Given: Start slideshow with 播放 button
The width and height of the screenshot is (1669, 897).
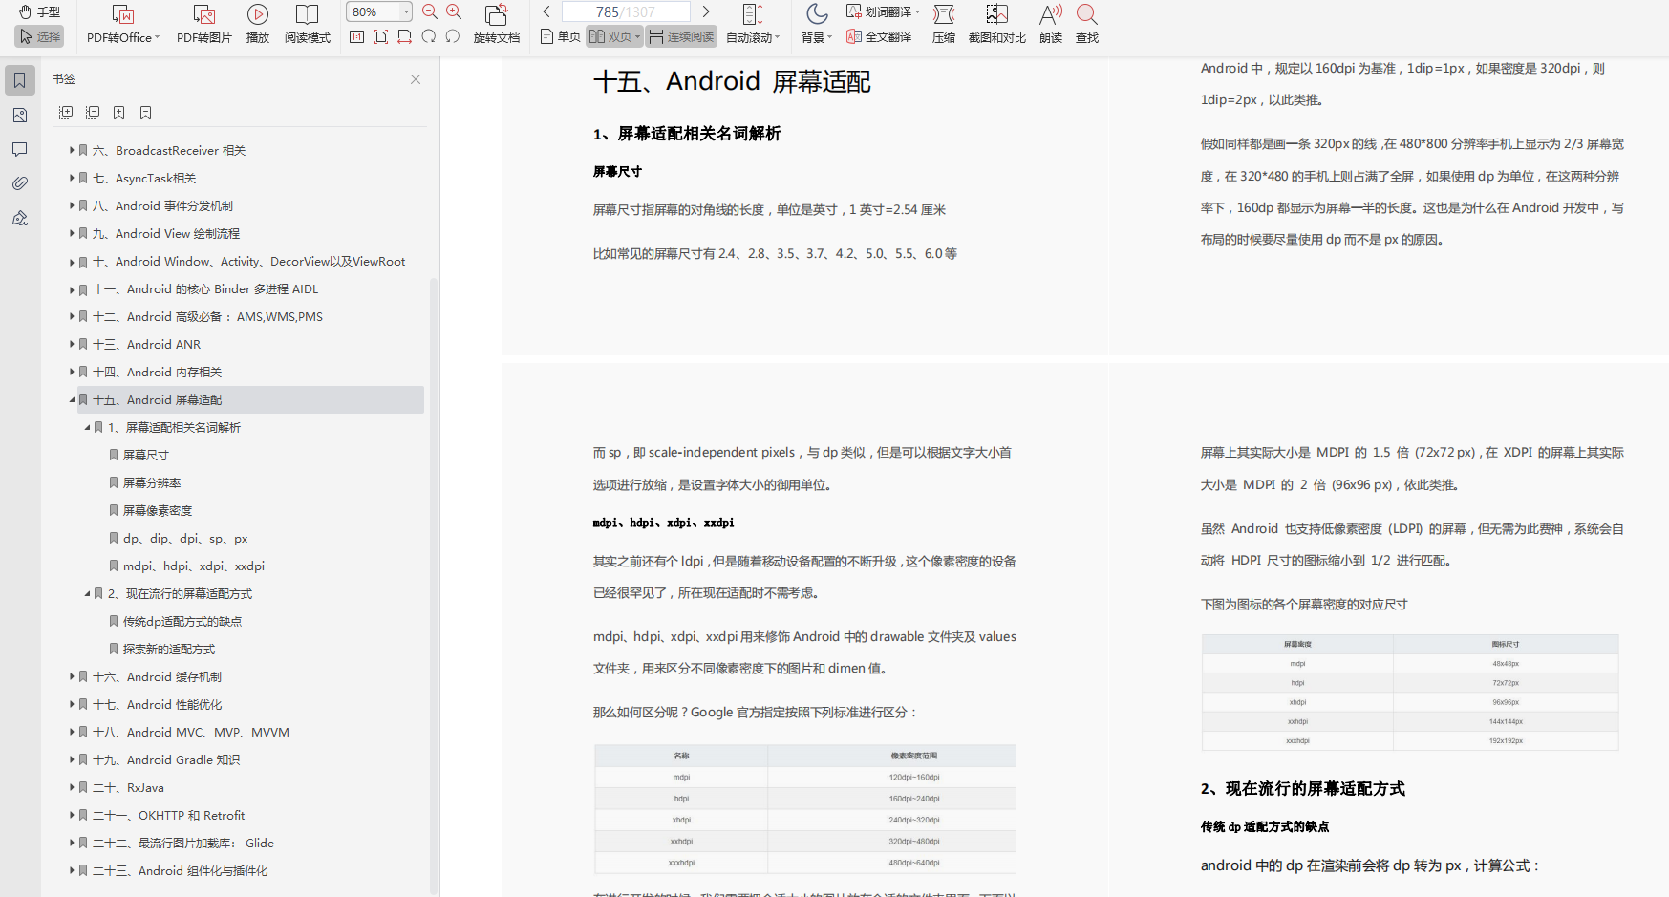Looking at the screenshot, I should (x=258, y=24).
